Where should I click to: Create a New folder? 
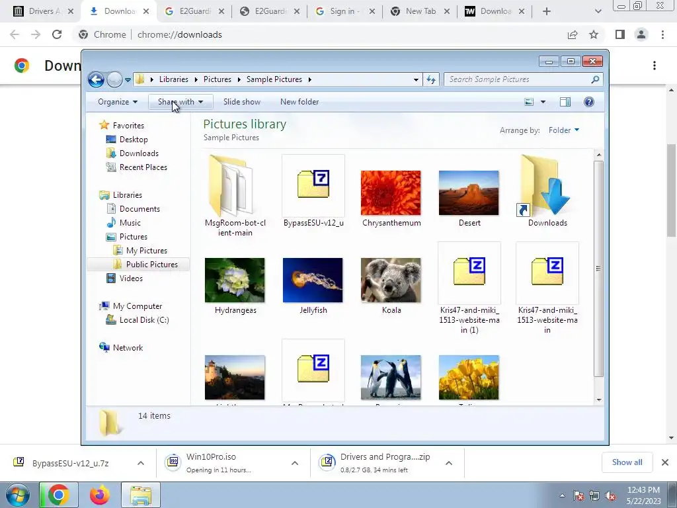299,102
